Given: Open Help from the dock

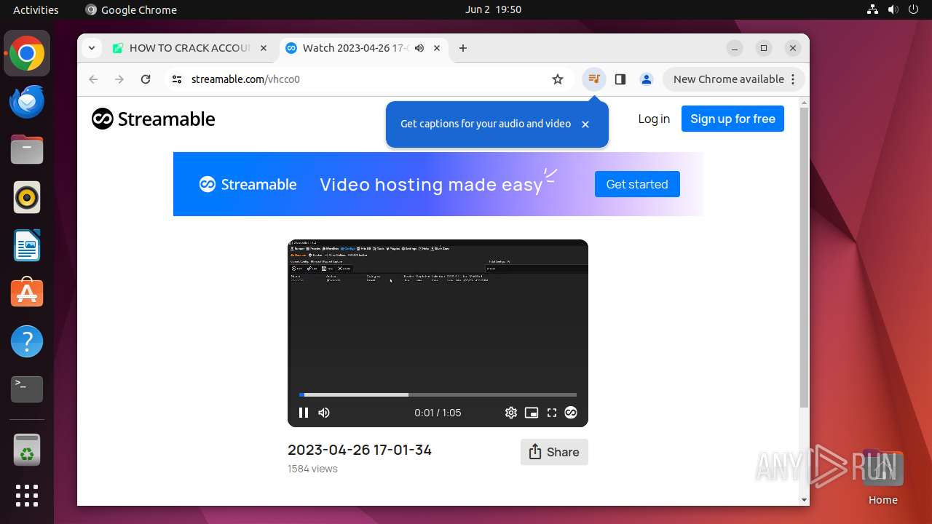Looking at the screenshot, I should point(27,341).
